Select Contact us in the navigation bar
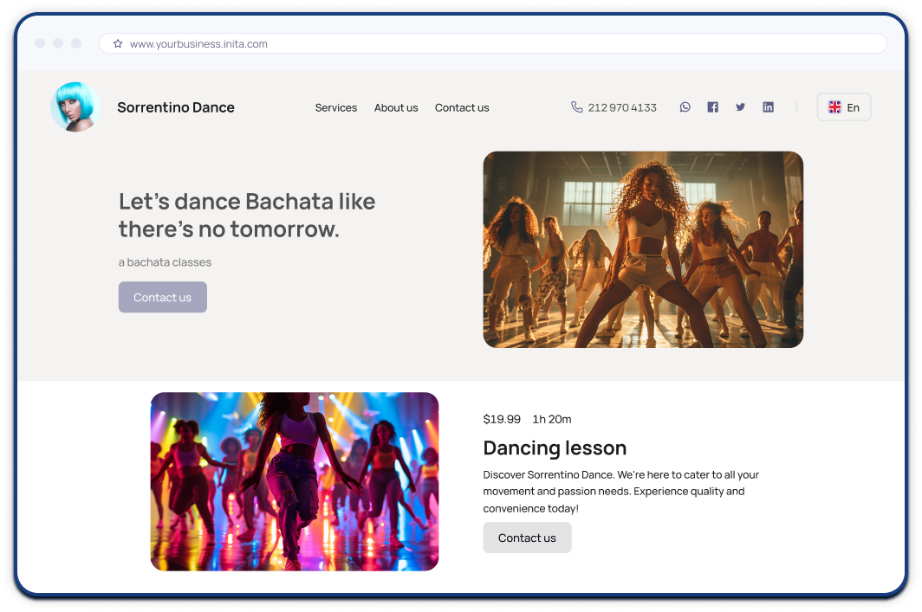The image size is (922, 612). (462, 108)
